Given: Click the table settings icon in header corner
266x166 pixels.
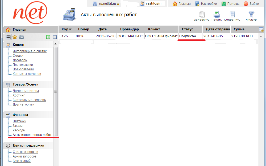Looking at the screenshot, I should [x=261, y=29].
